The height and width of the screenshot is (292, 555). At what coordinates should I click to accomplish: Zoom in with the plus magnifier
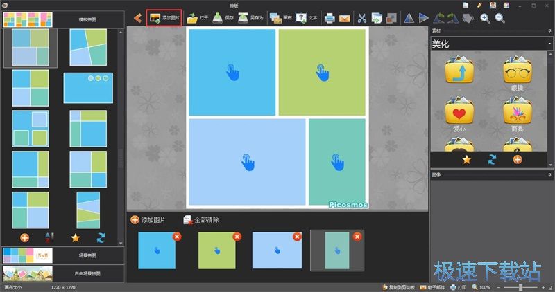point(485,19)
